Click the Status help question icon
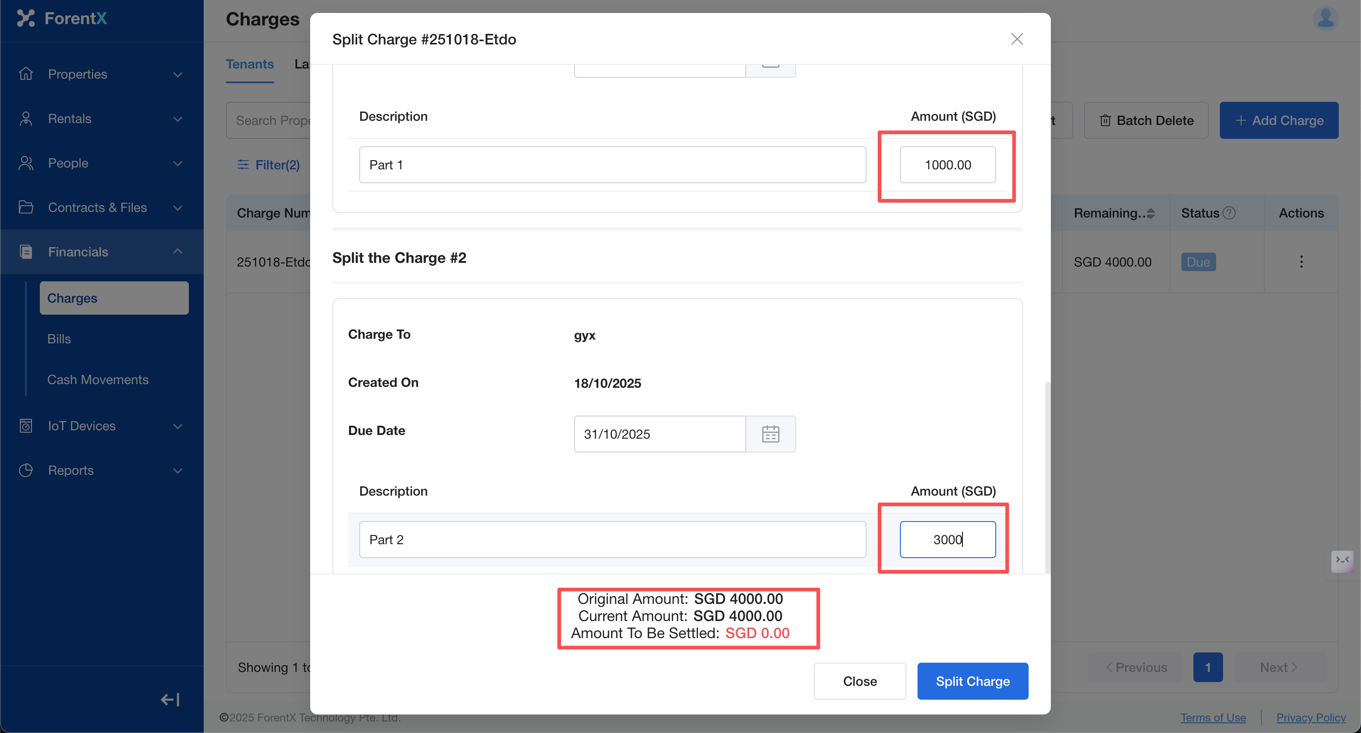This screenshot has height=733, width=1361. [x=1230, y=213]
